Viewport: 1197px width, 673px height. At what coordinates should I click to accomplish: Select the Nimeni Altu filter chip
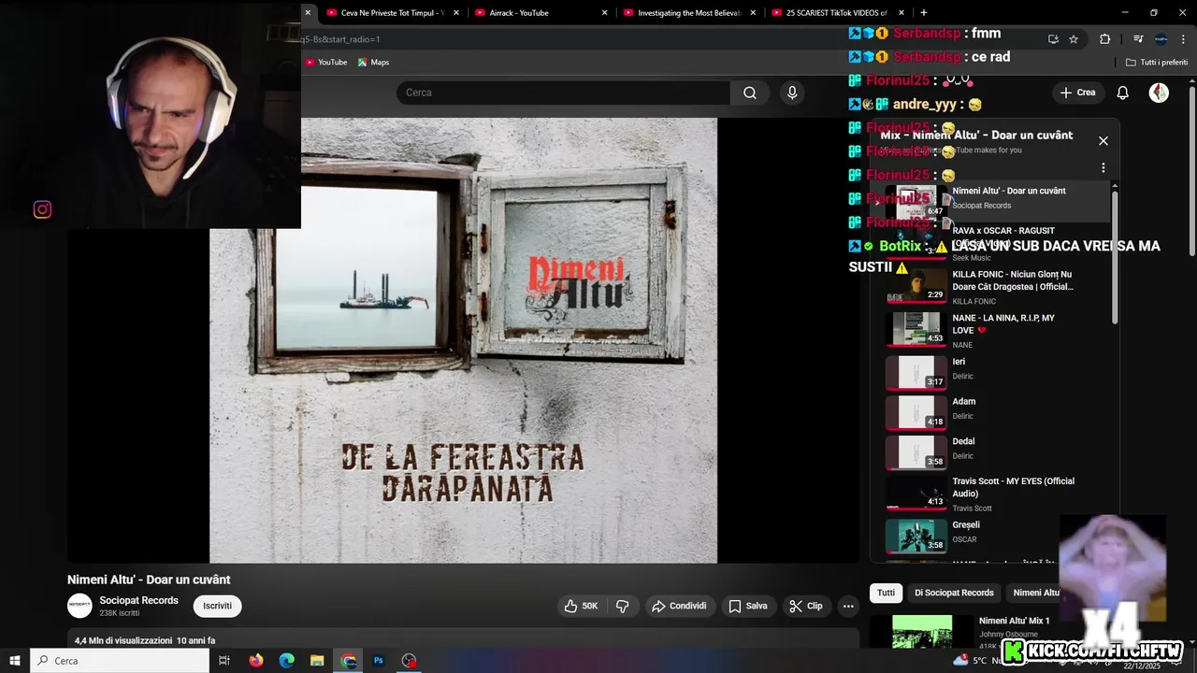pyautogui.click(x=1035, y=593)
